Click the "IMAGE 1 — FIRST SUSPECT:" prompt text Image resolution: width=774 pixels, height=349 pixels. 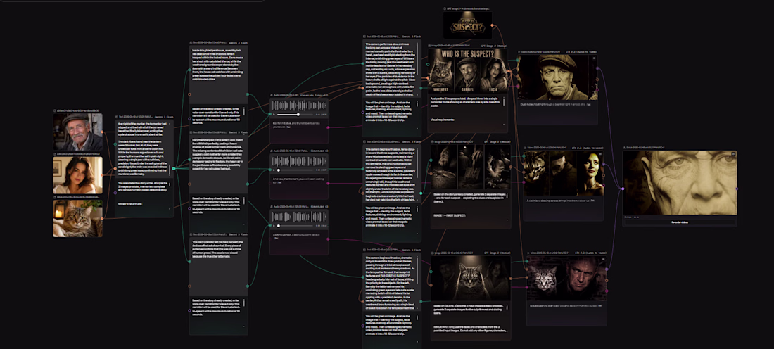449,216
